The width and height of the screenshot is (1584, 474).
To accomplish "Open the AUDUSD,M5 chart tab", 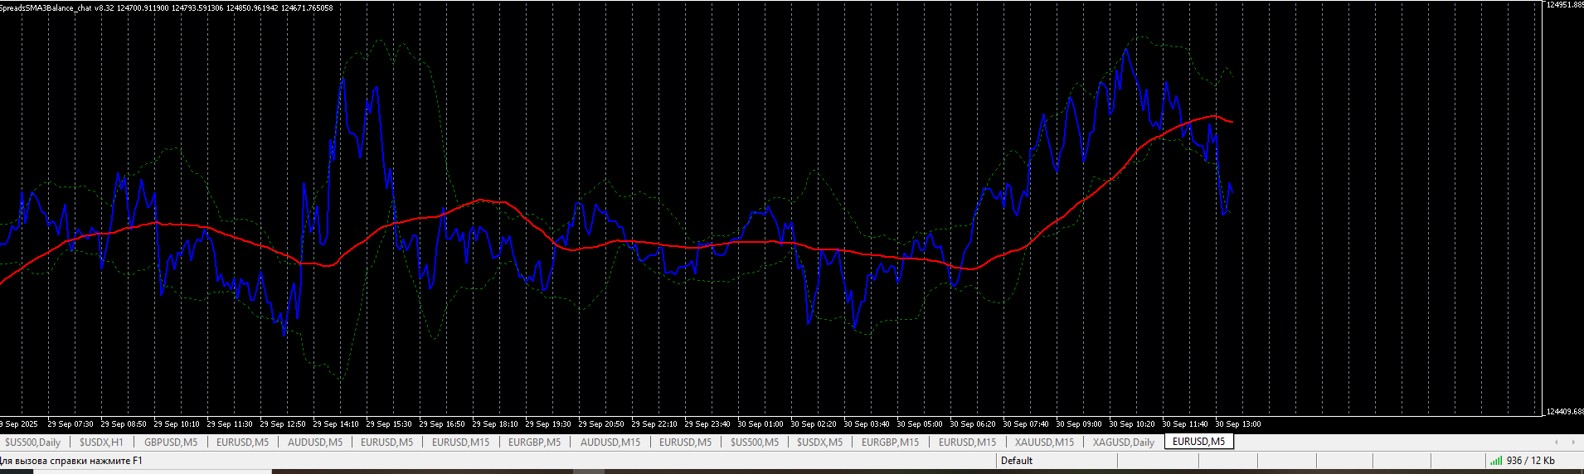I will tap(315, 443).
